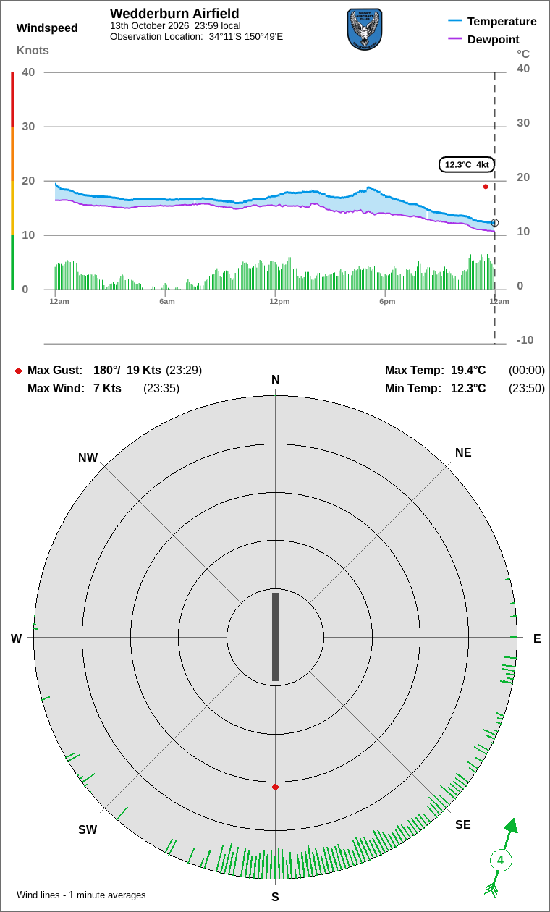The image size is (550, 912).
Task: Click the 13th October 2026 23:59 local date
Action: (175, 25)
